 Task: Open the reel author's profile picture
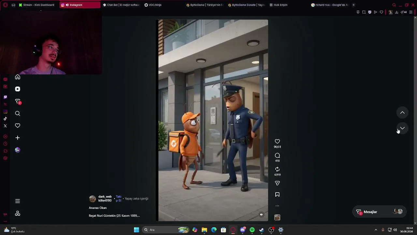pyautogui.click(x=93, y=199)
